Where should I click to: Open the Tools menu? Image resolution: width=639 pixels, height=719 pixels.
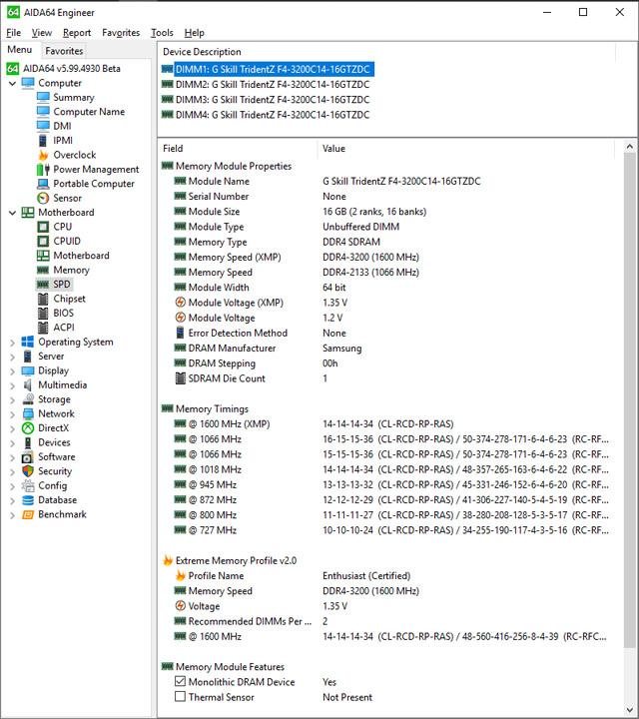click(x=163, y=33)
